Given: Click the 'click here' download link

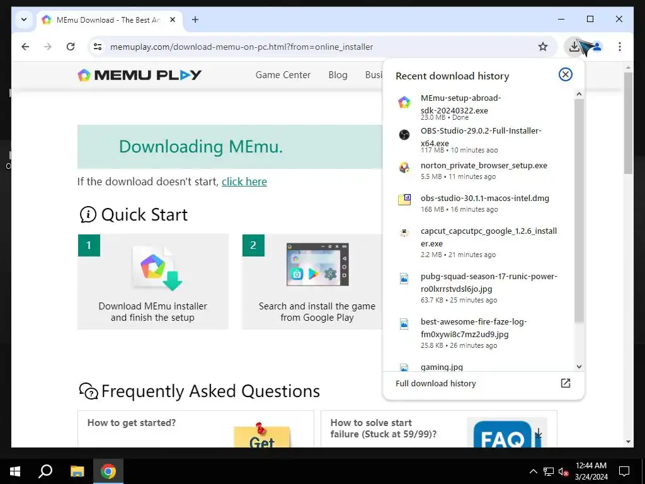Looking at the screenshot, I should [x=244, y=181].
